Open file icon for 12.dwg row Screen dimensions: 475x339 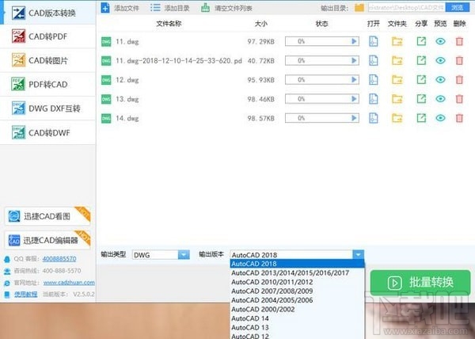[x=373, y=80]
